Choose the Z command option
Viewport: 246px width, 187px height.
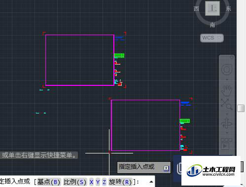104,182
